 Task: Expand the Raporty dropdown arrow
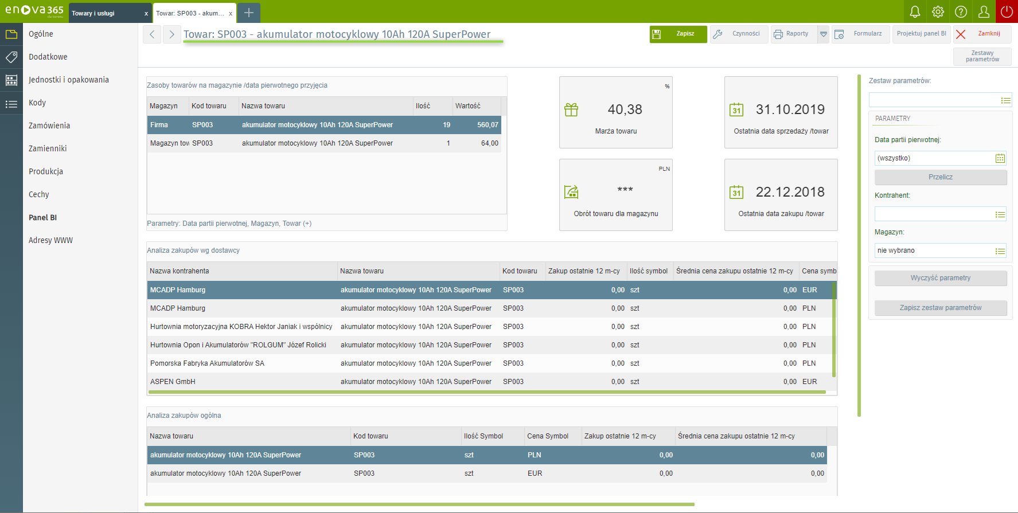point(824,34)
